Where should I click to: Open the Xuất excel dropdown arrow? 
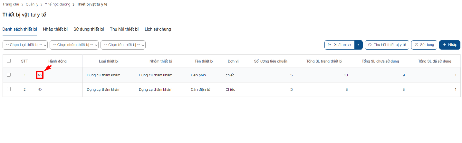pyautogui.click(x=358, y=45)
